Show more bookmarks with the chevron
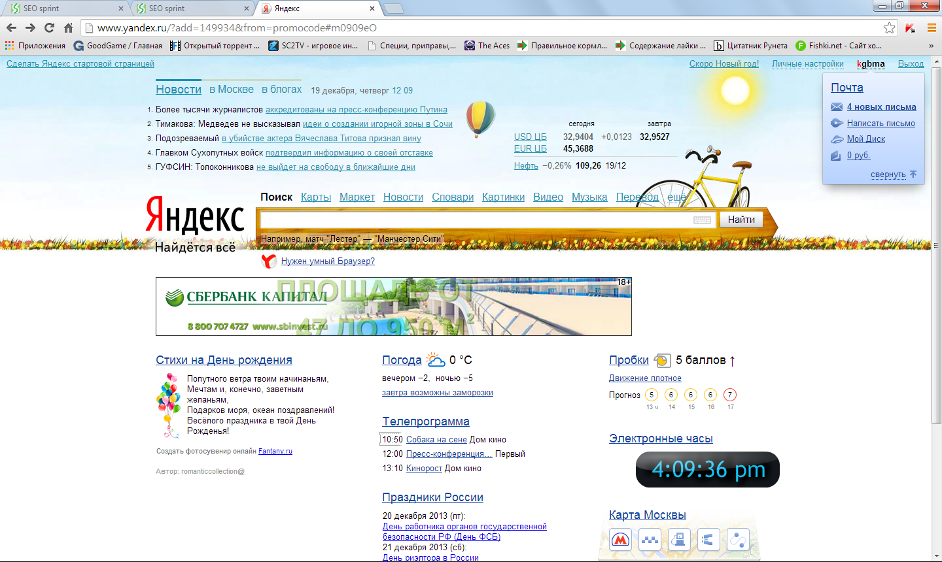942x562 pixels. [x=931, y=46]
